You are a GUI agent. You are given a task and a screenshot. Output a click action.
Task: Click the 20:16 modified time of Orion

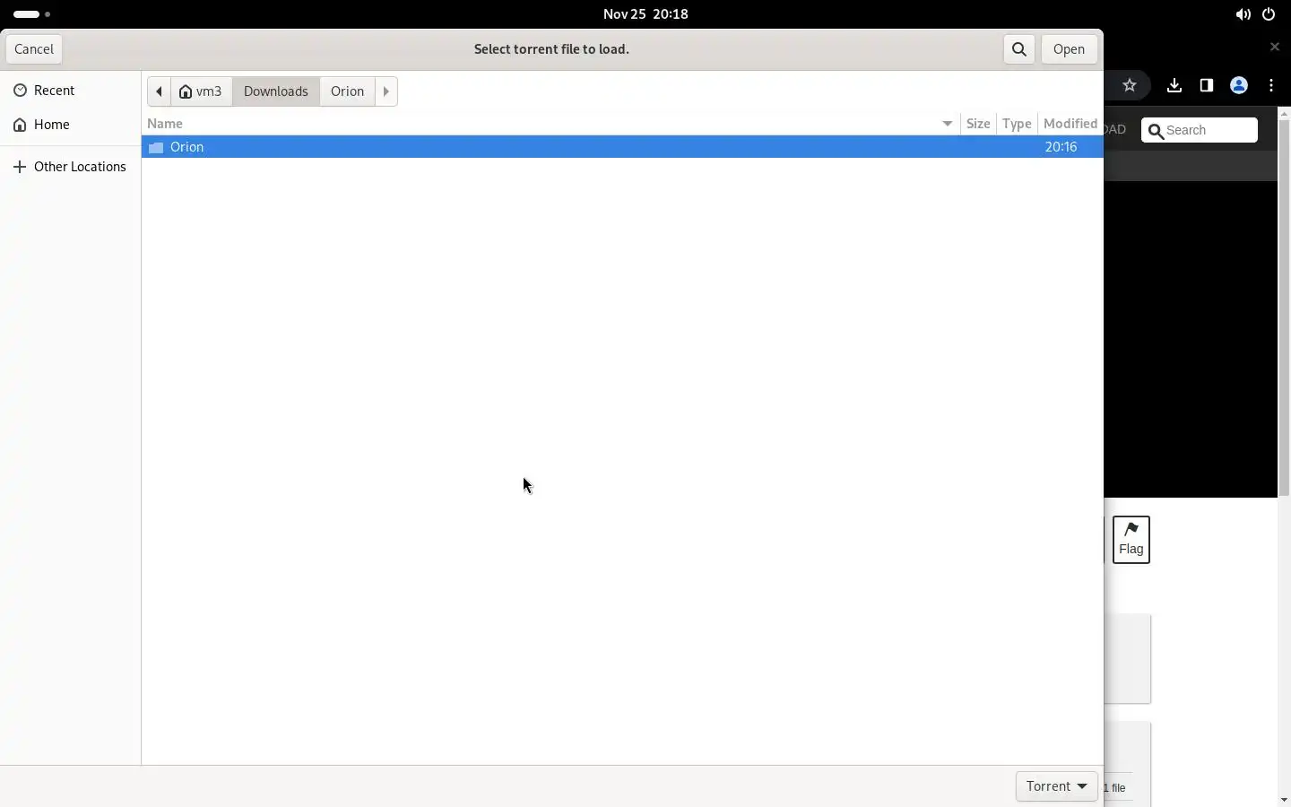point(1061,147)
